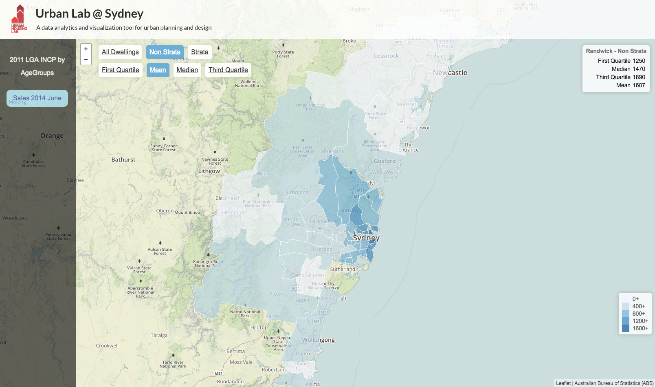Click the Blacktown region on the map
Image resolution: width=655 pixels, height=387 pixels.
320,221
